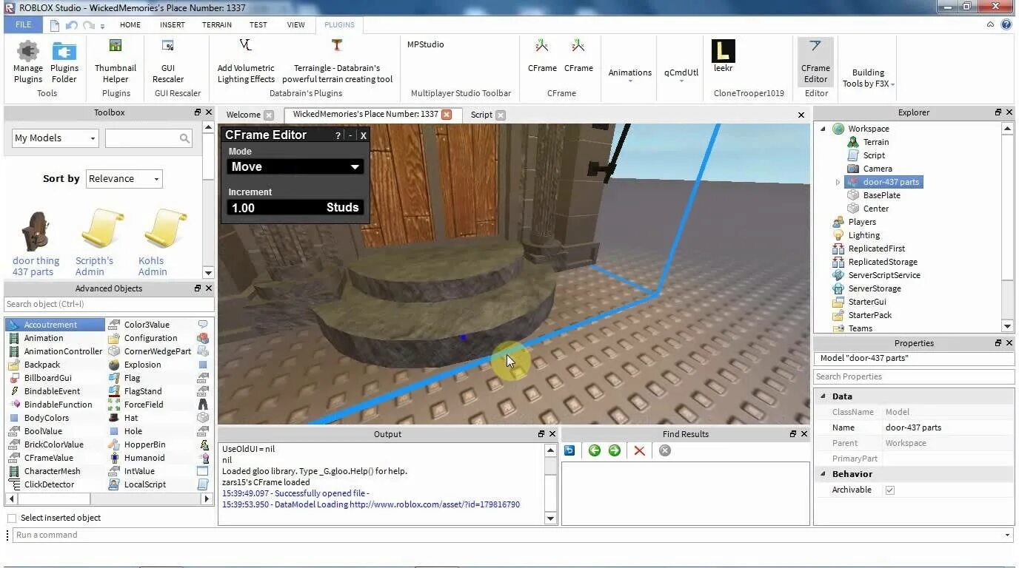Open the Sort by Relevance dropdown
Image resolution: width=1019 pixels, height=568 pixels.
click(x=124, y=179)
